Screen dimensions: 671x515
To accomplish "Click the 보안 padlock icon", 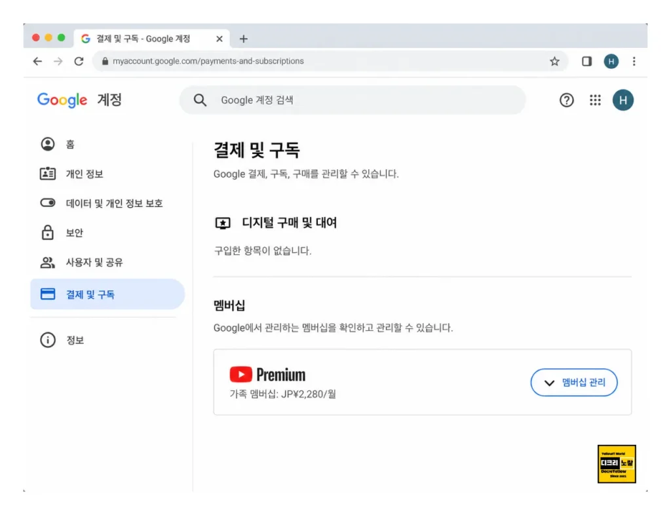I will (x=47, y=233).
